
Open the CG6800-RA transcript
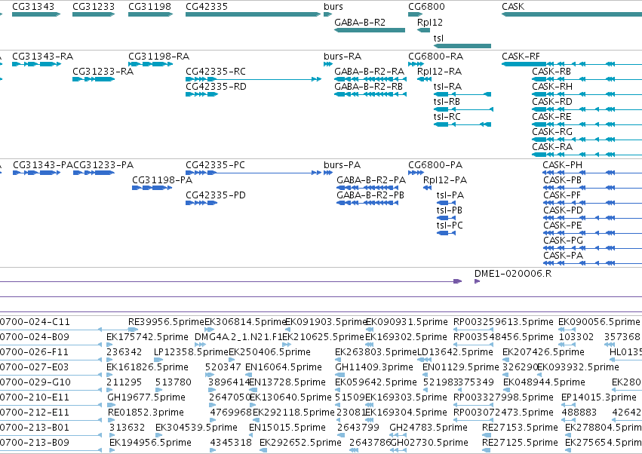click(x=435, y=57)
